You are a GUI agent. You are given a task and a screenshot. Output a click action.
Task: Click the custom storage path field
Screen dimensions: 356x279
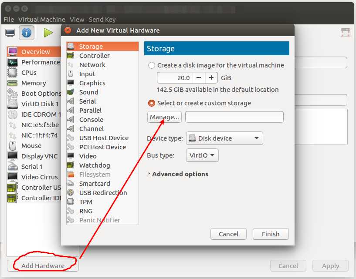coord(234,117)
